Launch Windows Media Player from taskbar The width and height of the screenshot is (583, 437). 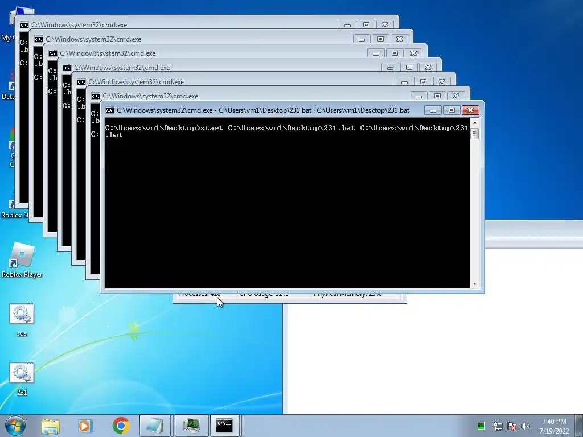pos(85,426)
